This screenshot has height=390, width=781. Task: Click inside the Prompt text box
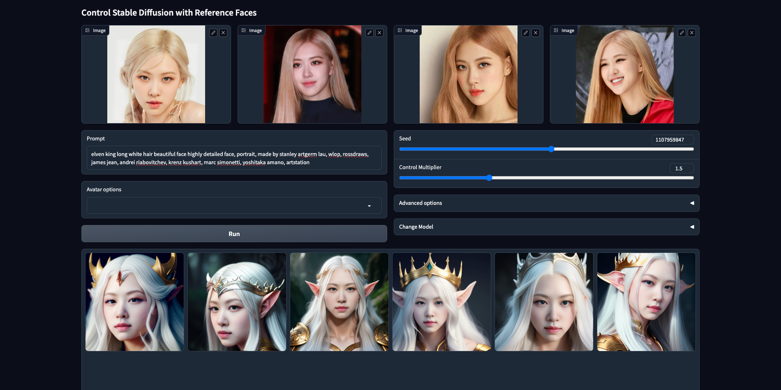tap(234, 158)
